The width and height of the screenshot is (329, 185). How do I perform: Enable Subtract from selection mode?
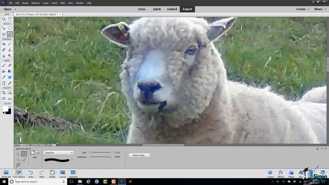click(x=38, y=153)
